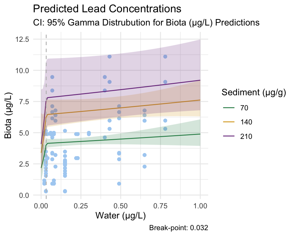This screenshot has width=295, height=236.
Task: Select the "Sediment (µg/g)" legend title
Action: point(254,92)
